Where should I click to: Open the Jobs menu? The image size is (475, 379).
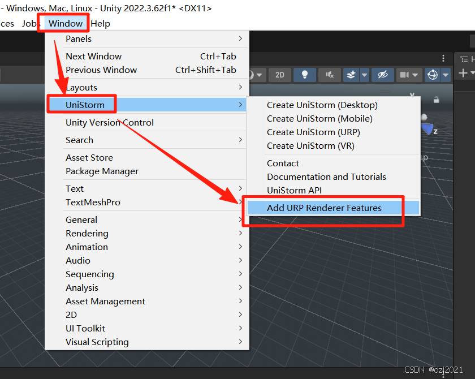(30, 23)
